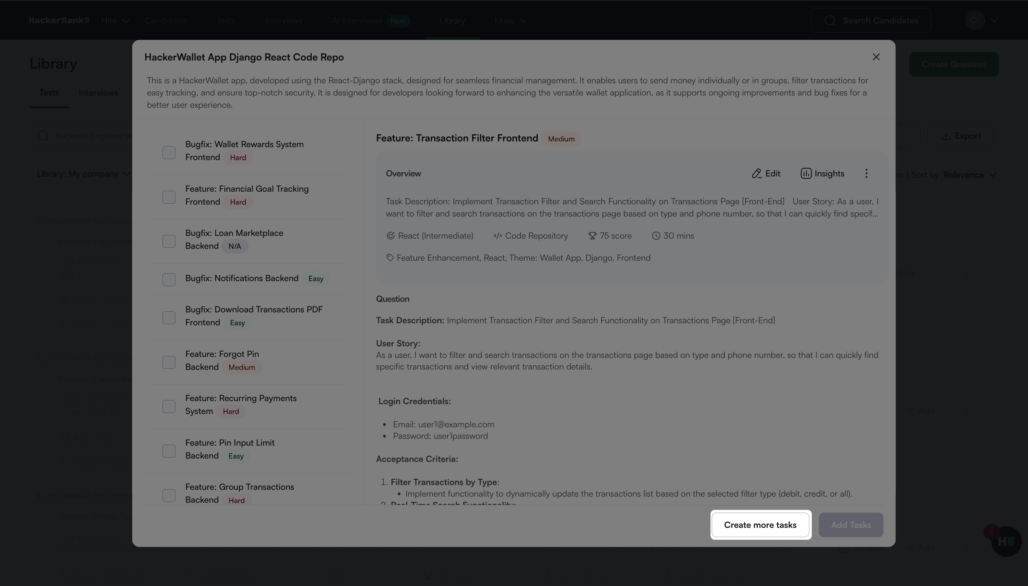Go to AI Interviewer in top navigation
This screenshot has width=1028, height=586.
pyautogui.click(x=357, y=20)
